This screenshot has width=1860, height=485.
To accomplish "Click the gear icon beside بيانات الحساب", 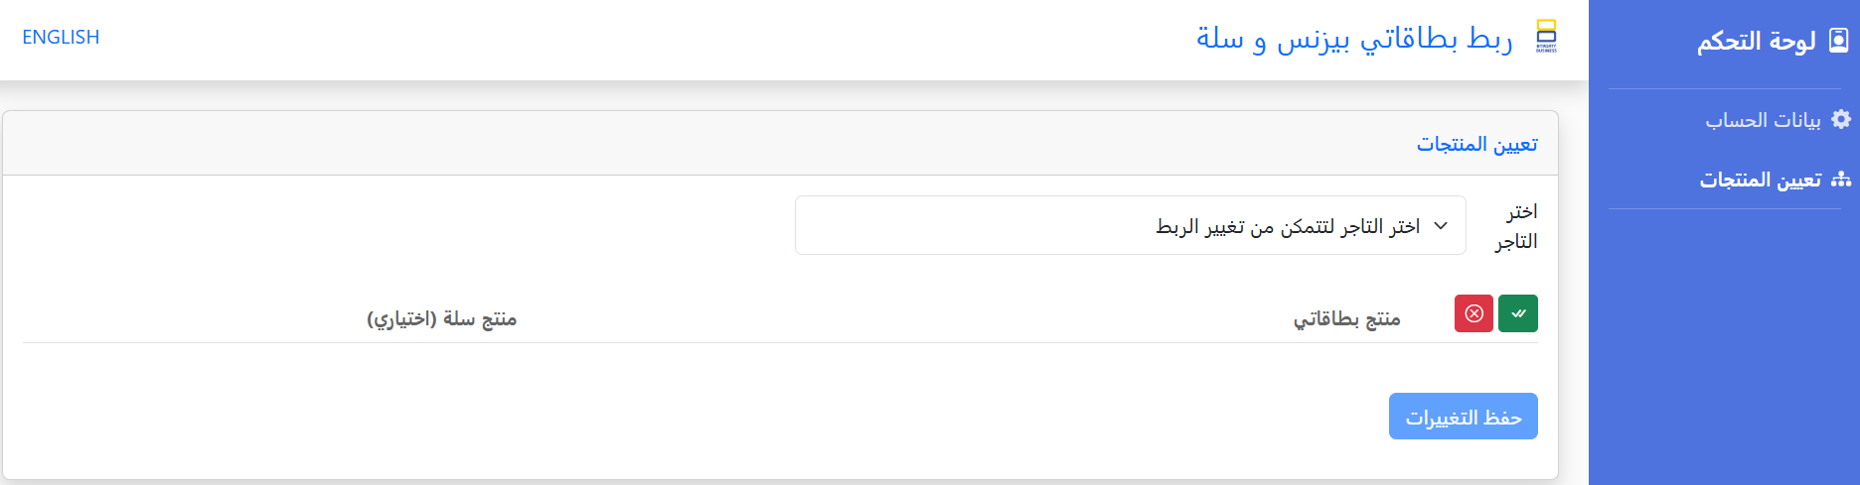I will point(1841,119).
